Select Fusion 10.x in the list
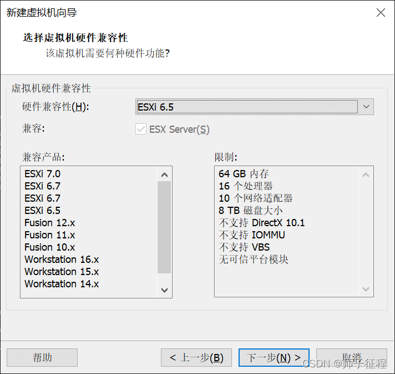Screen dimensions: 395x374 click(x=49, y=247)
